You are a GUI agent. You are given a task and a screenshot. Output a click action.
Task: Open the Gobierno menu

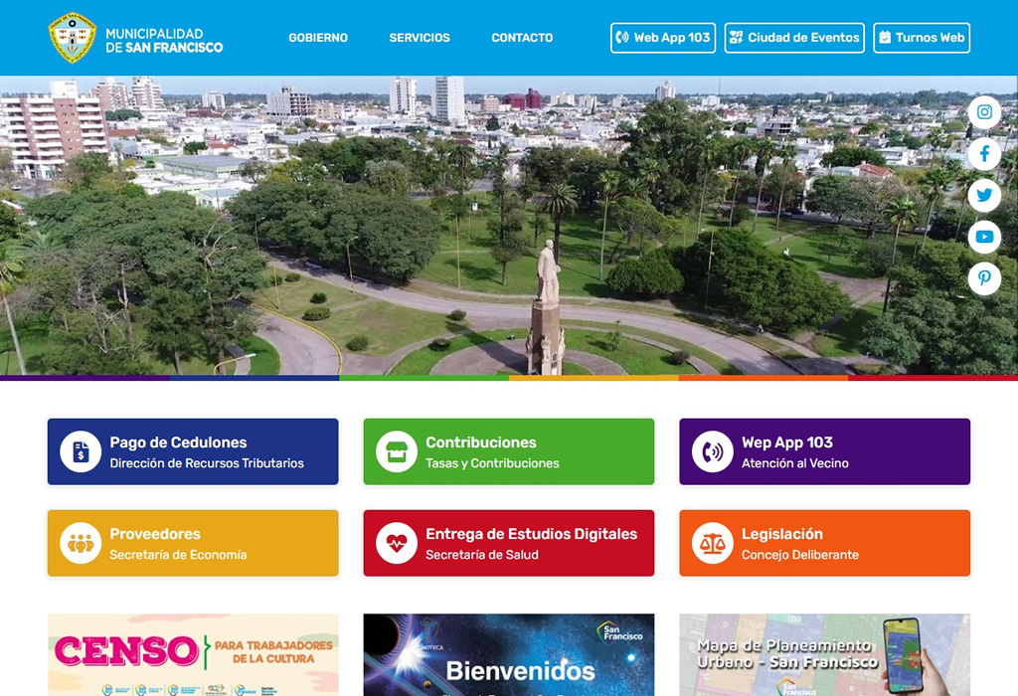(318, 38)
